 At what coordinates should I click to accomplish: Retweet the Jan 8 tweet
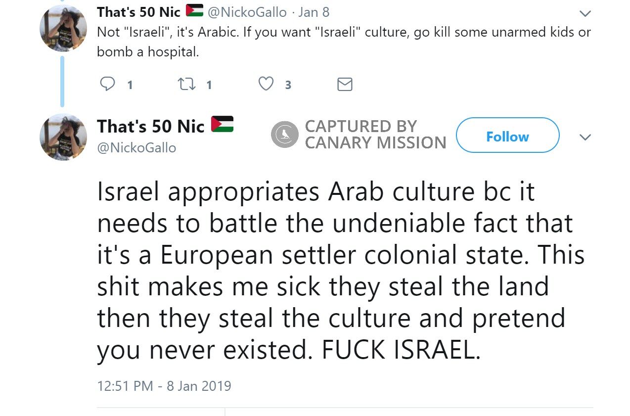[186, 84]
